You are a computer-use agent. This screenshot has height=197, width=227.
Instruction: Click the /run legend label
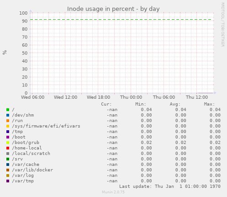click(17, 121)
